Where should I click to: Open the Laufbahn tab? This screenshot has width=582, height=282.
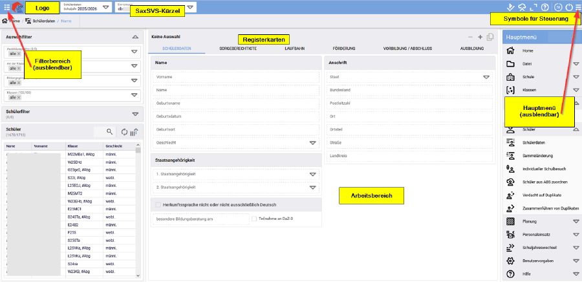click(295, 49)
